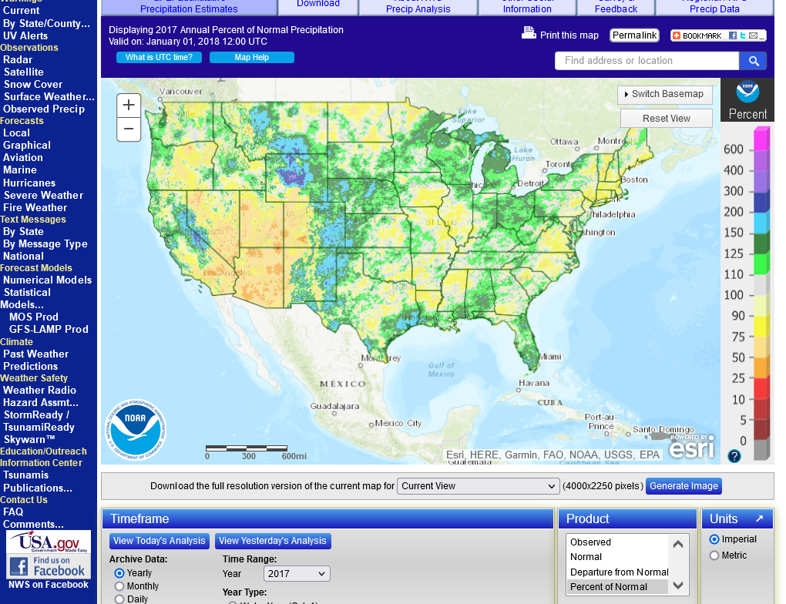Zoom in on the map with plus button
This screenshot has width=786, height=604.
point(129,106)
